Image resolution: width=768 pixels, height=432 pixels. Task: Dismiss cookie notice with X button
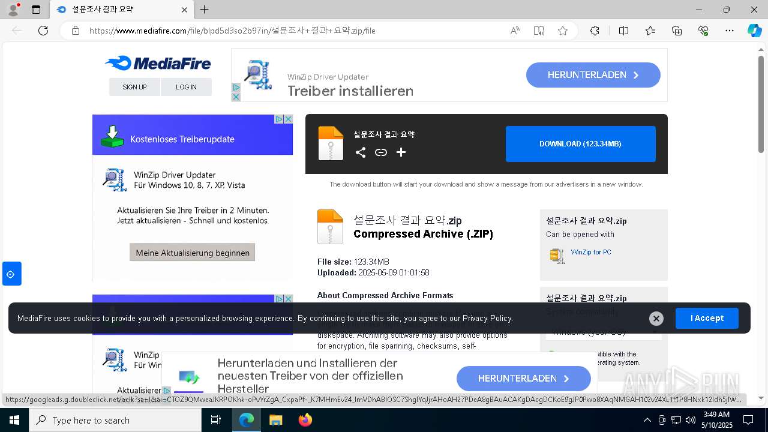point(656,319)
